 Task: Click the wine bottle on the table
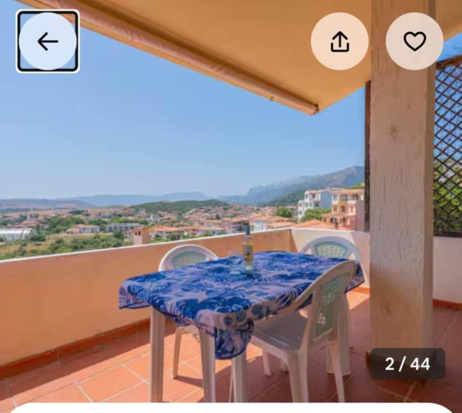[248, 248]
